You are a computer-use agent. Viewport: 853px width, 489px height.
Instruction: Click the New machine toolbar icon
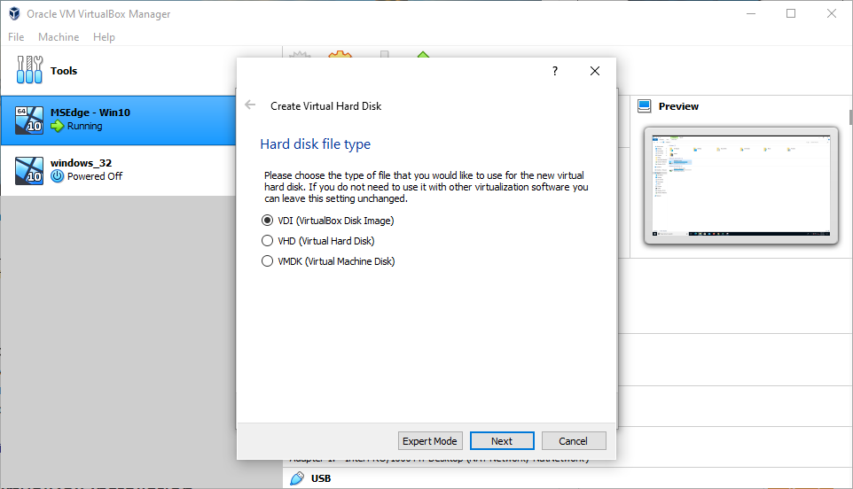(x=300, y=54)
